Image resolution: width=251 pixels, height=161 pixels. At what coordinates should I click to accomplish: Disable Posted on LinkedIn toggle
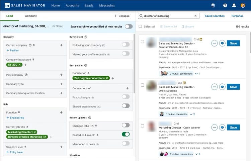coord(125,134)
